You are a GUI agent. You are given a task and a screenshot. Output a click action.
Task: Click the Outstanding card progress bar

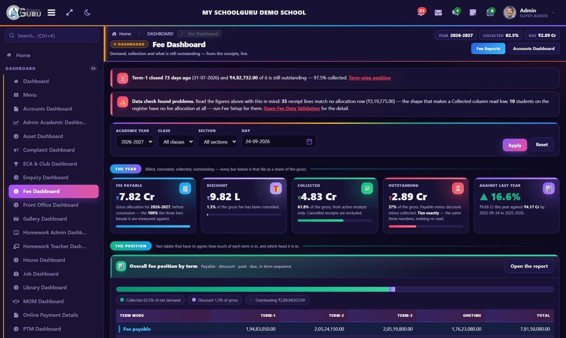click(x=426, y=226)
